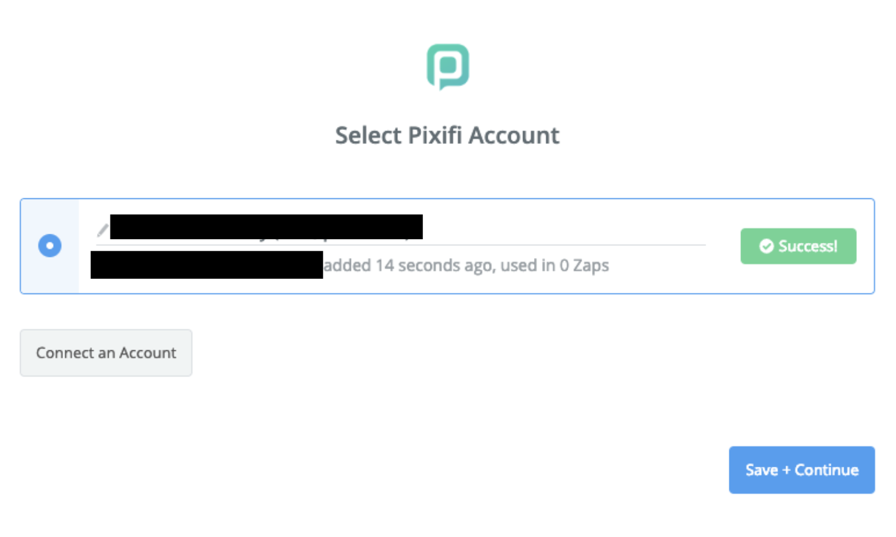Select the Pixifi account radio button

point(50,246)
